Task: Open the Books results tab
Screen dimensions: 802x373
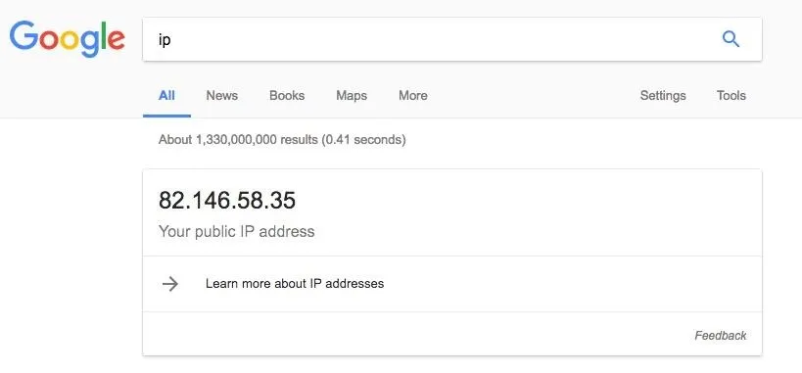Action: 287,96
